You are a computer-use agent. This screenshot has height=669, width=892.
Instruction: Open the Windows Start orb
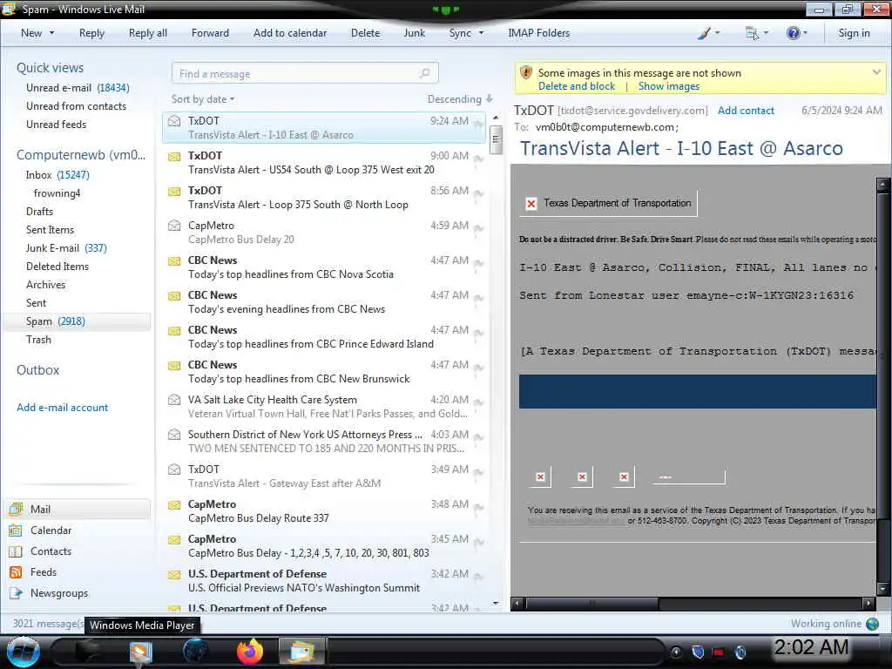tap(24, 652)
